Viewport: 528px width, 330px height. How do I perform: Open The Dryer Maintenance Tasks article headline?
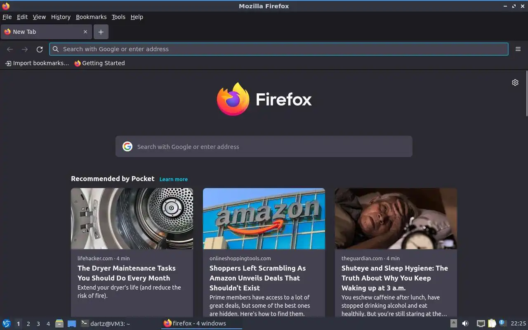pyautogui.click(x=127, y=273)
